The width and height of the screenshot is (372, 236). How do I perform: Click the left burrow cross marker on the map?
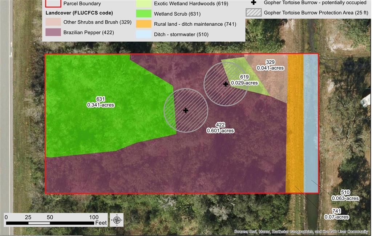(186, 110)
